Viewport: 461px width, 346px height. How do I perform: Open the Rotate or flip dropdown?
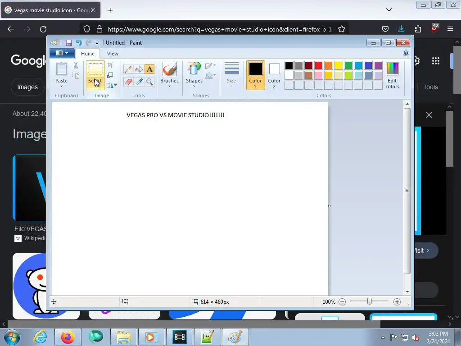click(112, 85)
